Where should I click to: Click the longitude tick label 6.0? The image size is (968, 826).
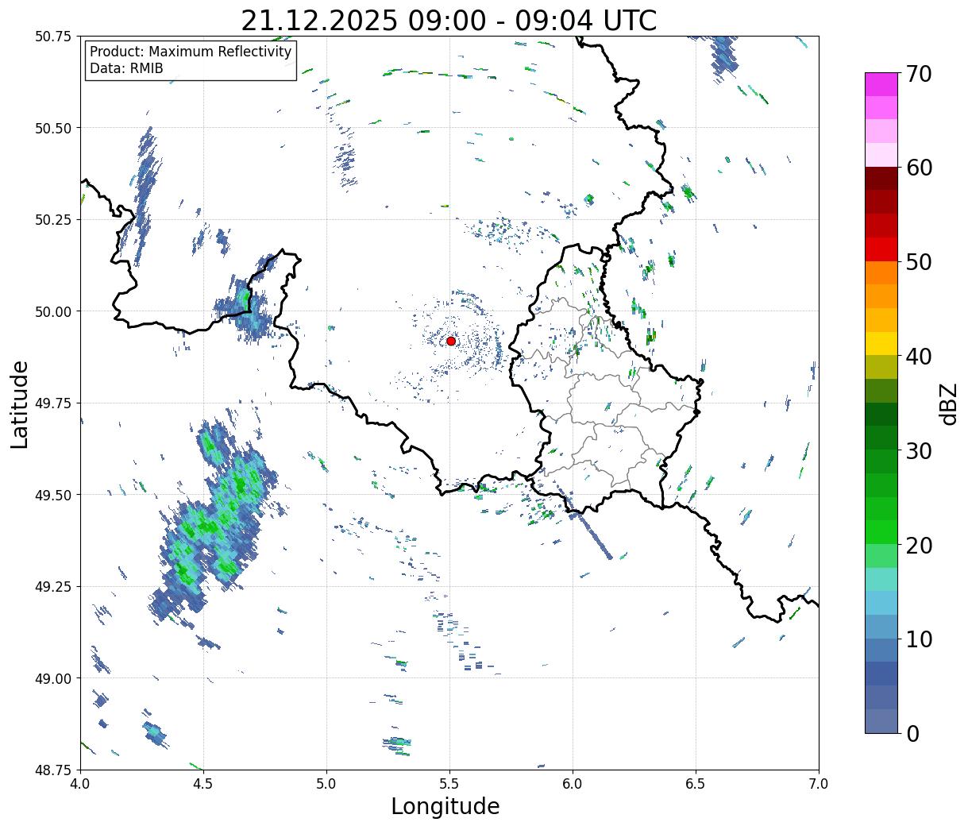pos(573,784)
